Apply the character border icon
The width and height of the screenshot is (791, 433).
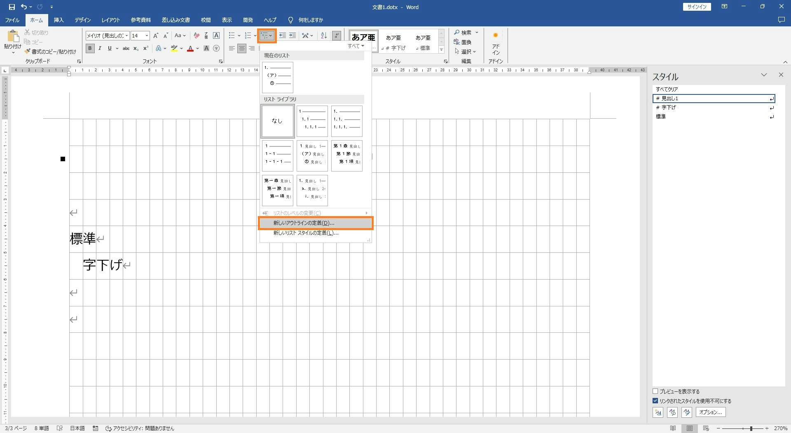216,36
